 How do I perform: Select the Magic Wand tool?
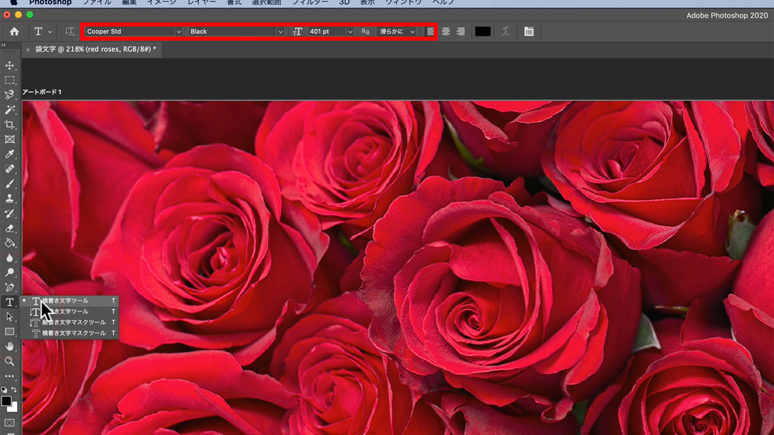tap(10, 110)
